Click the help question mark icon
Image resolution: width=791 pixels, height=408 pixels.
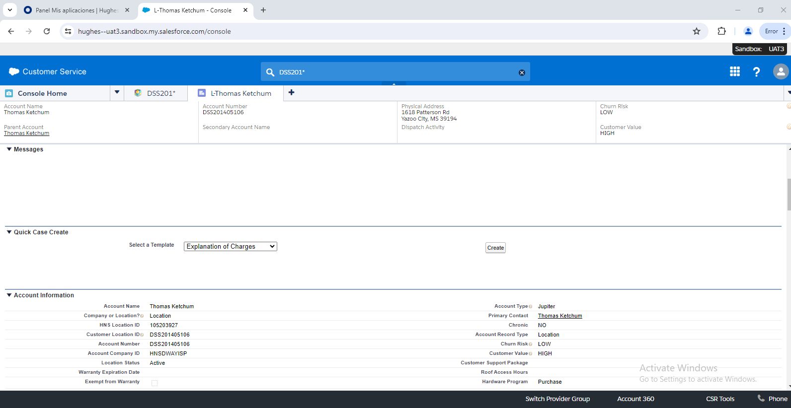756,72
